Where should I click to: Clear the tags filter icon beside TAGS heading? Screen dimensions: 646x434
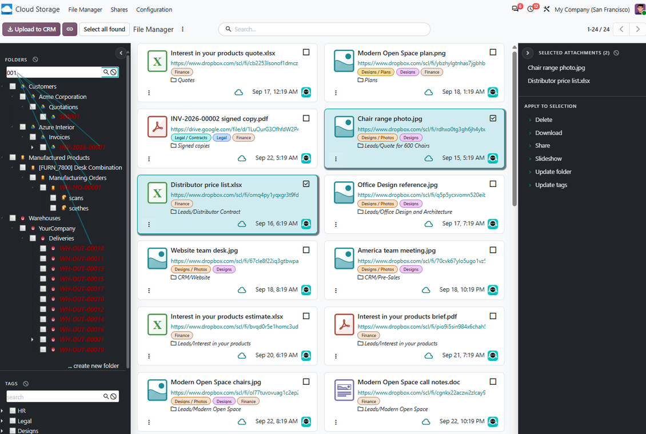point(26,383)
